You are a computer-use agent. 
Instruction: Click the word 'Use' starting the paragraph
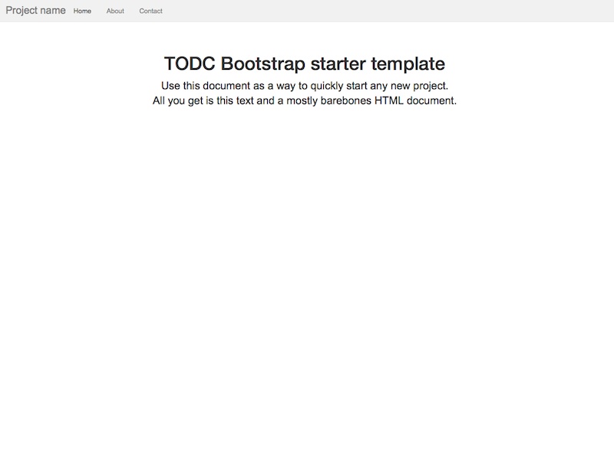pos(170,86)
